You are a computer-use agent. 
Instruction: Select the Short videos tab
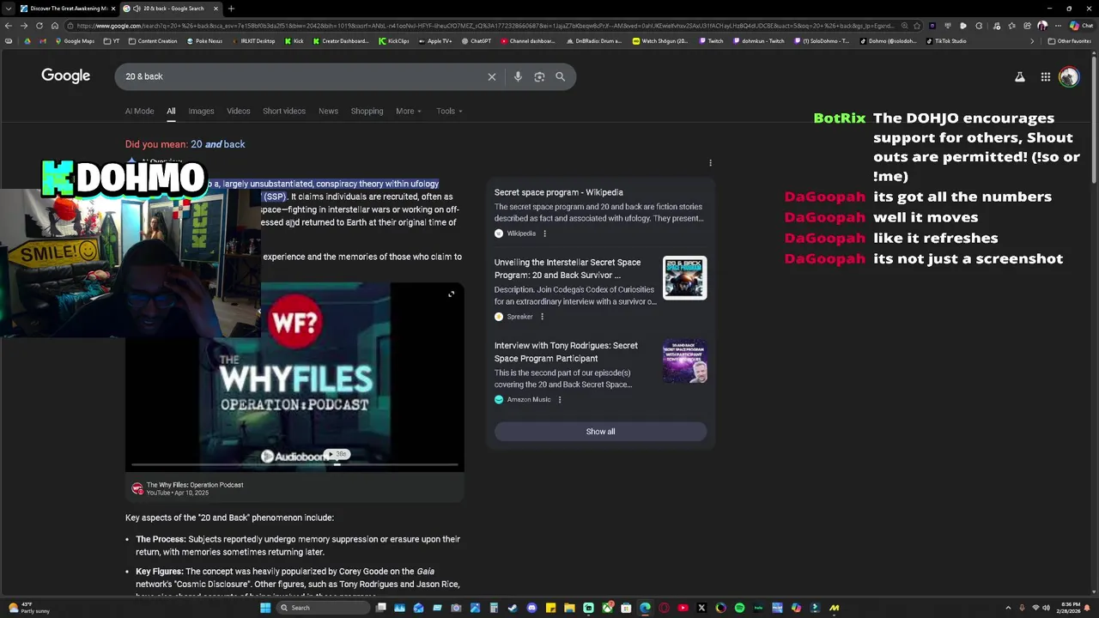284,111
